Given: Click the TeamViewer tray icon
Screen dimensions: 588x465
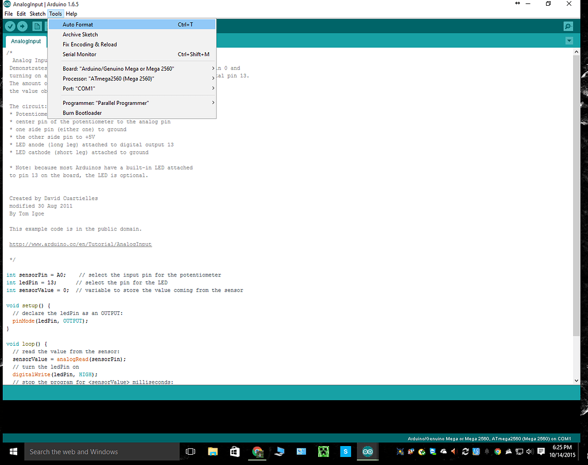Looking at the screenshot, I should (433, 451).
